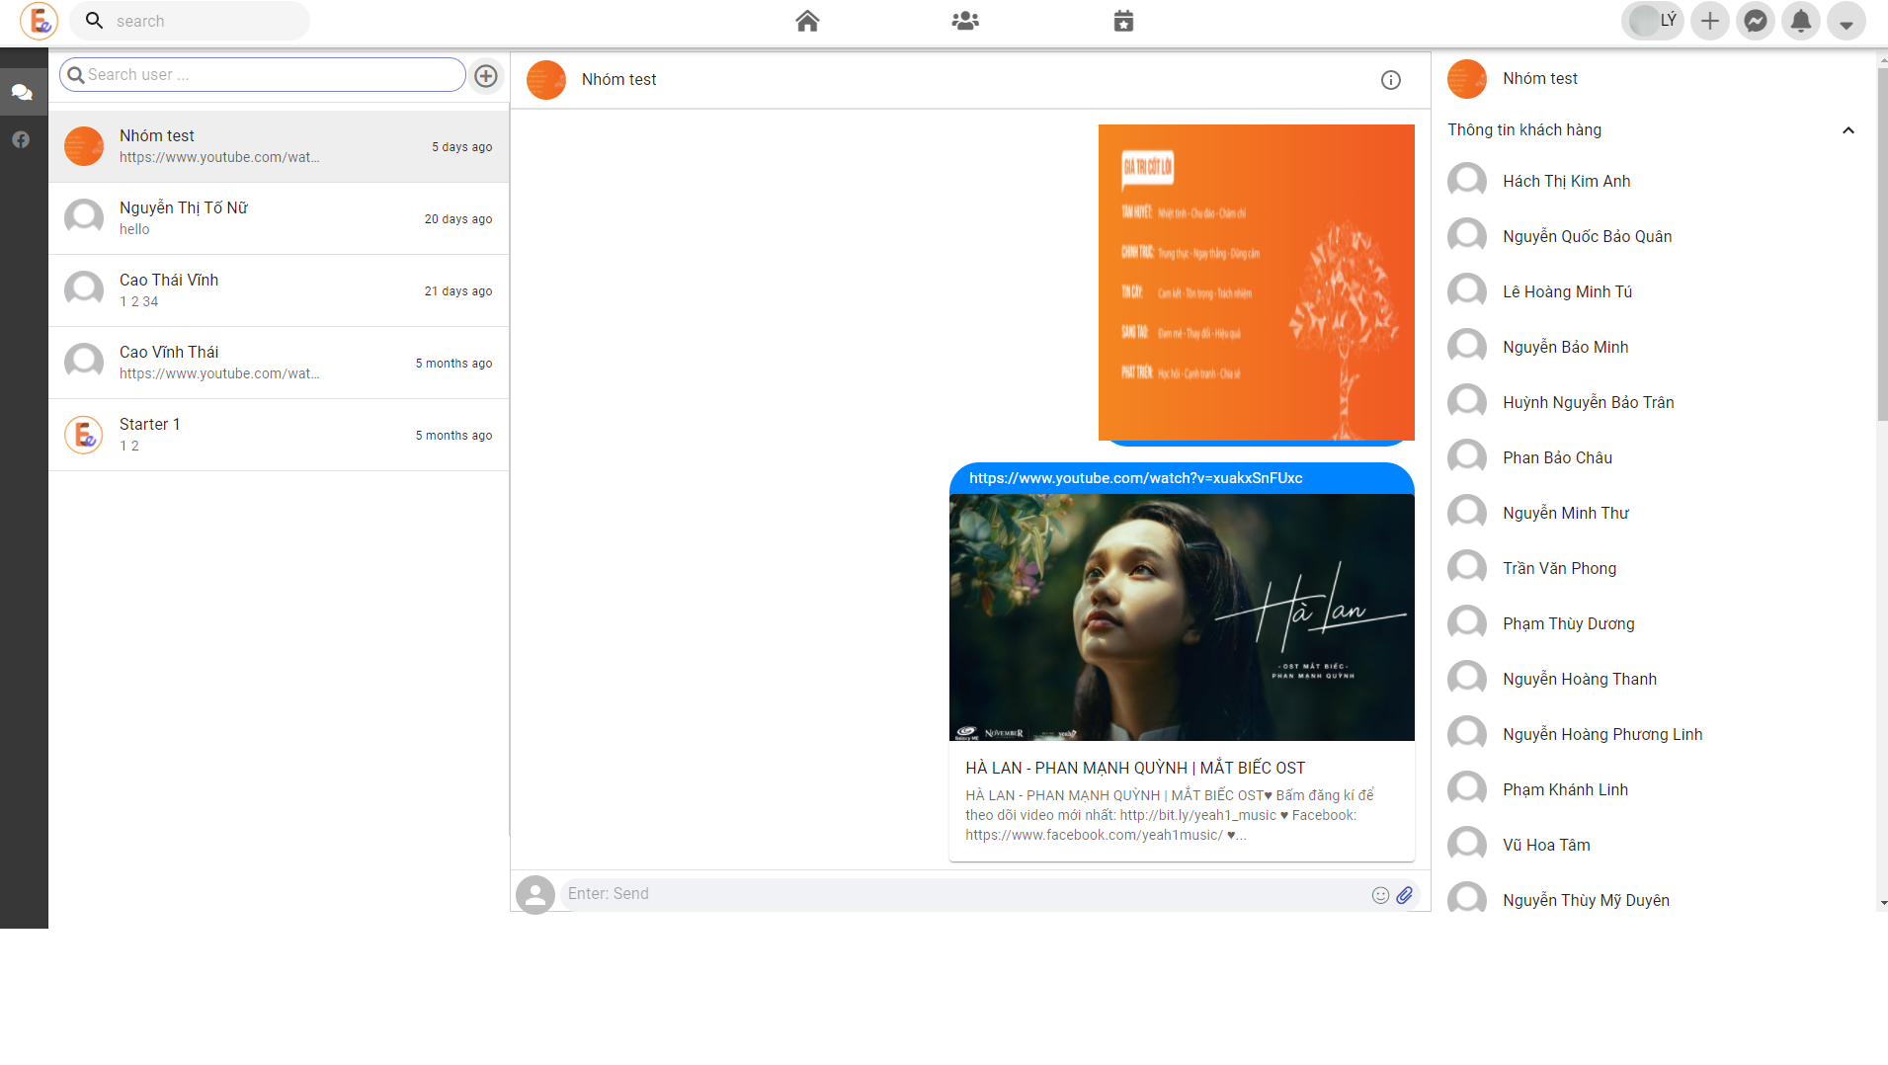Select member Nguyễn Minh Thư
Screen dimensions: 1888x1065
coord(1655,513)
